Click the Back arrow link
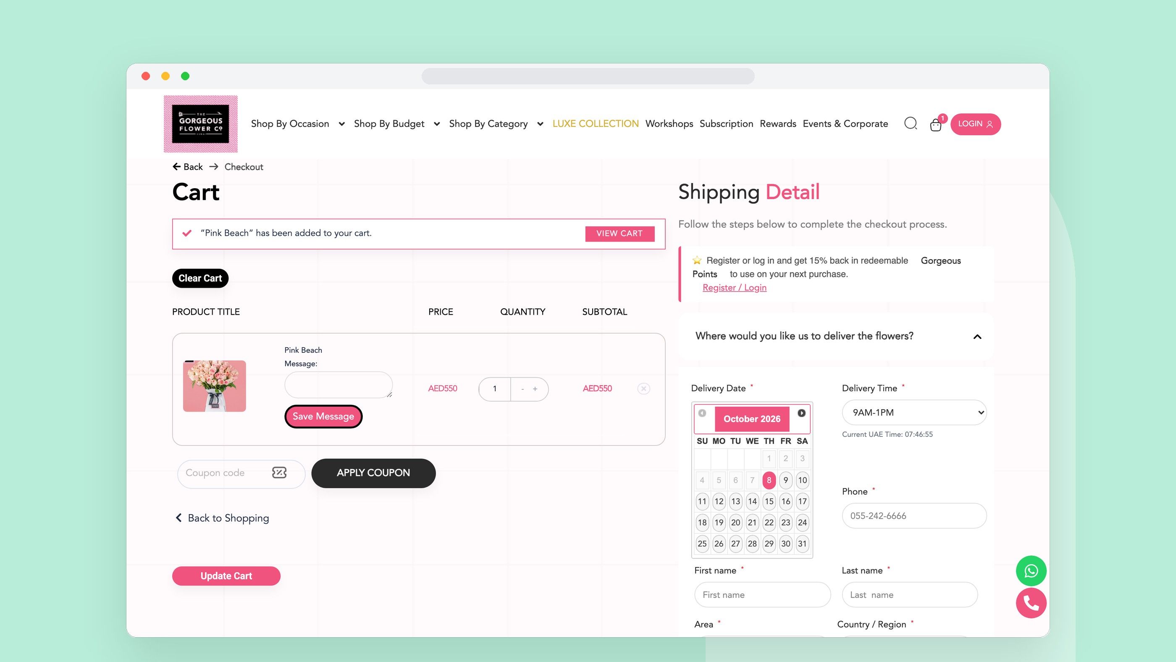Viewport: 1176px width, 662px height. pos(188,167)
